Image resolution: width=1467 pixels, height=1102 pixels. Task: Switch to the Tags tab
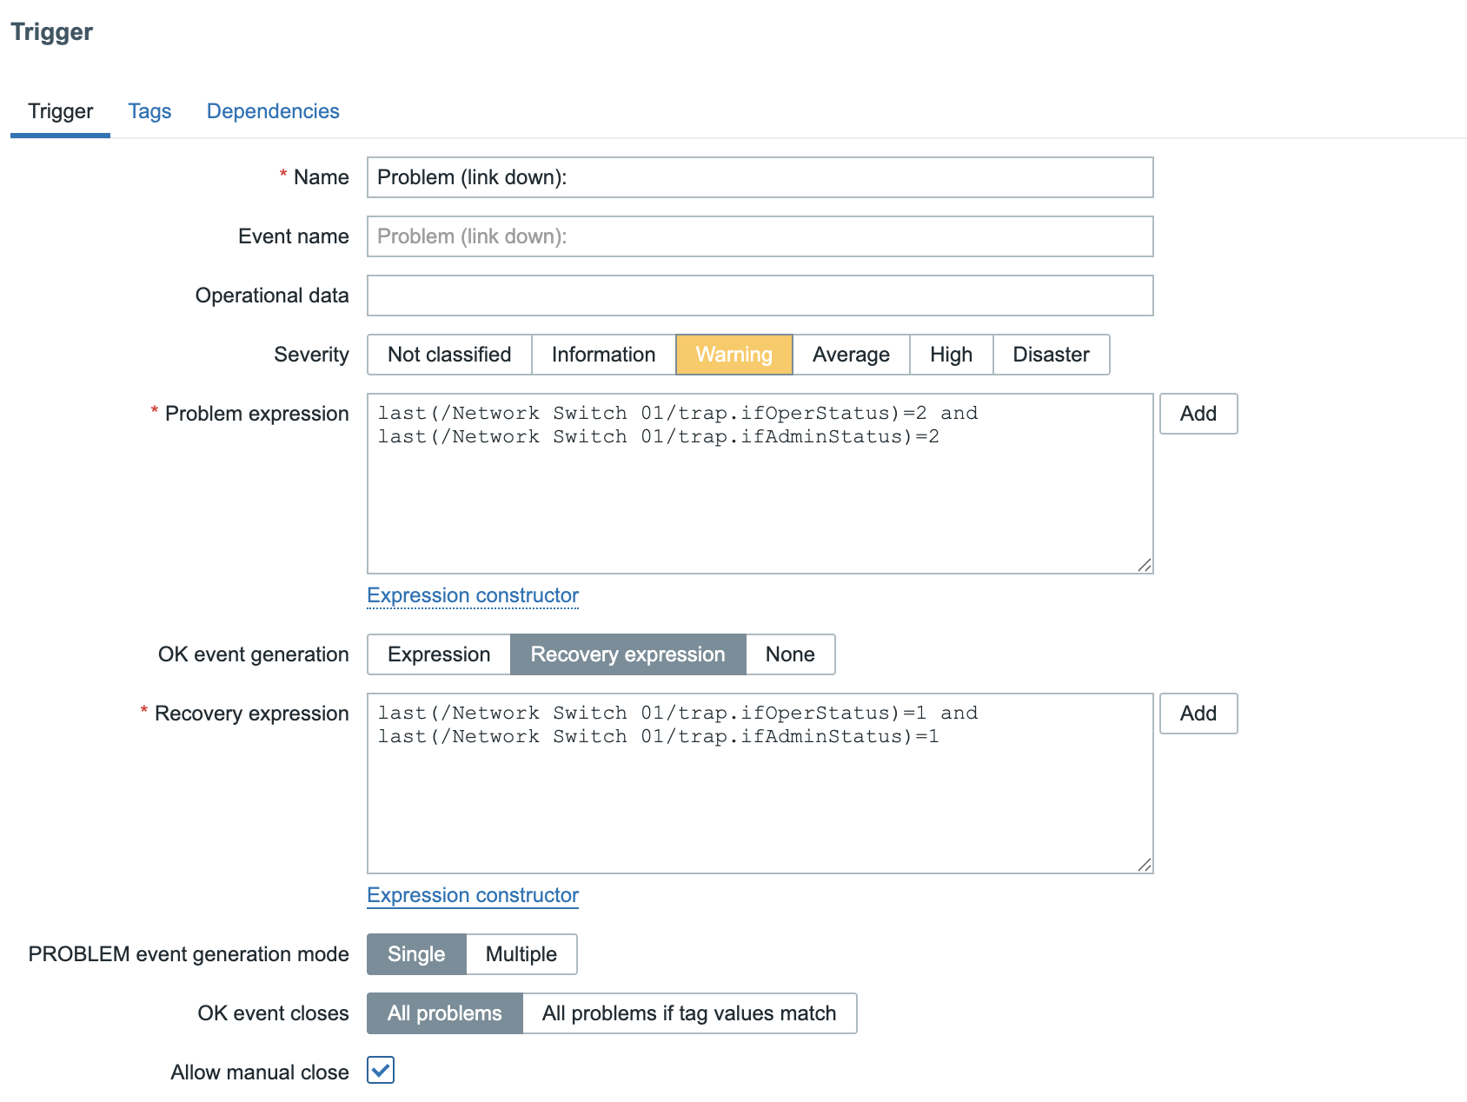149,111
